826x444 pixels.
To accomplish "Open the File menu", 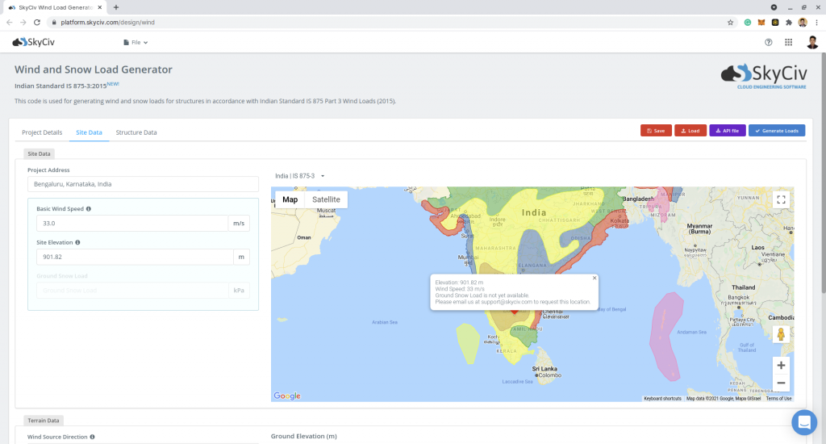I will pyautogui.click(x=136, y=43).
